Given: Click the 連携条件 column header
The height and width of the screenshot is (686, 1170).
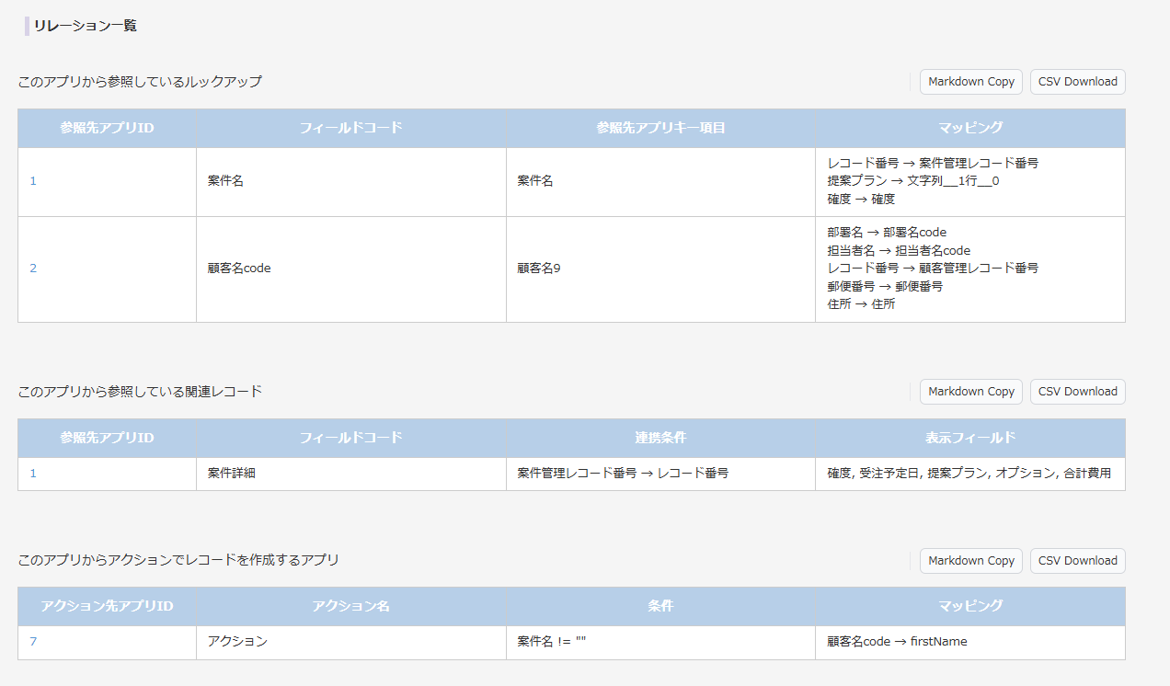Looking at the screenshot, I should 660,439.
